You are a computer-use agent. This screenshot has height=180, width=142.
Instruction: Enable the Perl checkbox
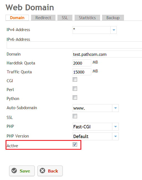75,89
